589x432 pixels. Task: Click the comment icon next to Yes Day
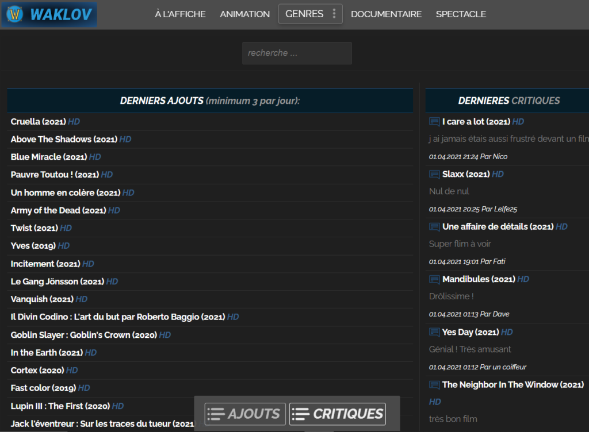pos(434,332)
